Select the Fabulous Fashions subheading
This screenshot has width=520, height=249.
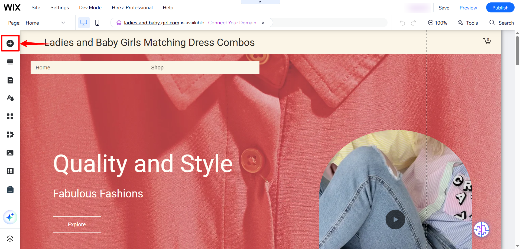[98, 194]
